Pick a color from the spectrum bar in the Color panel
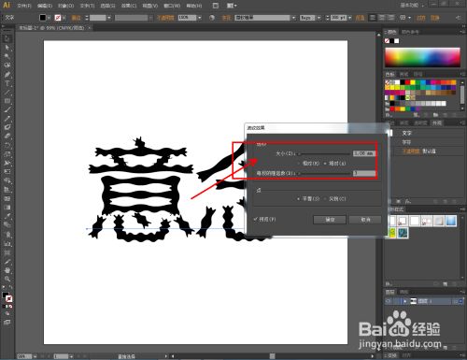 click(422, 57)
